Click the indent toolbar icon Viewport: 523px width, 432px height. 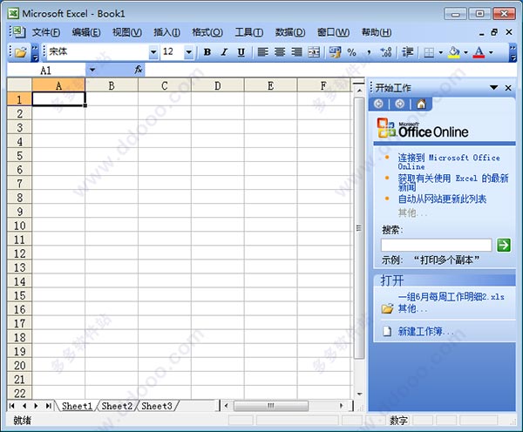click(x=407, y=52)
